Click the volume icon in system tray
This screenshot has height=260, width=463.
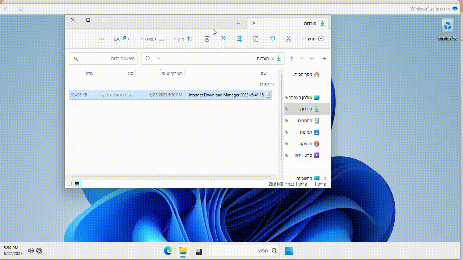coord(31,251)
